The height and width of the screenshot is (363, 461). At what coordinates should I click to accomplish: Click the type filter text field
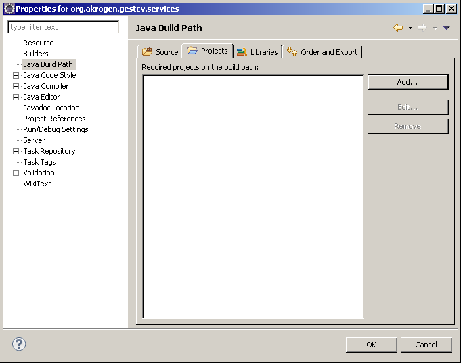tap(64, 27)
